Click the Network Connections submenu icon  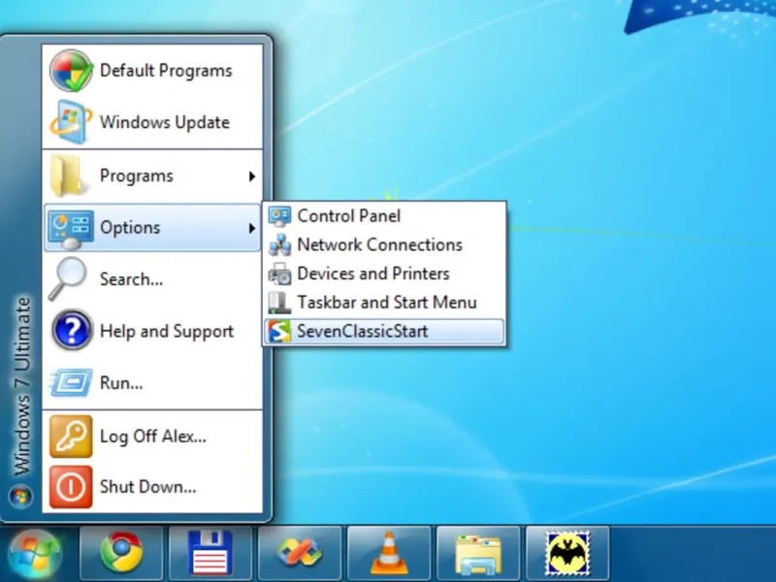[x=279, y=244]
